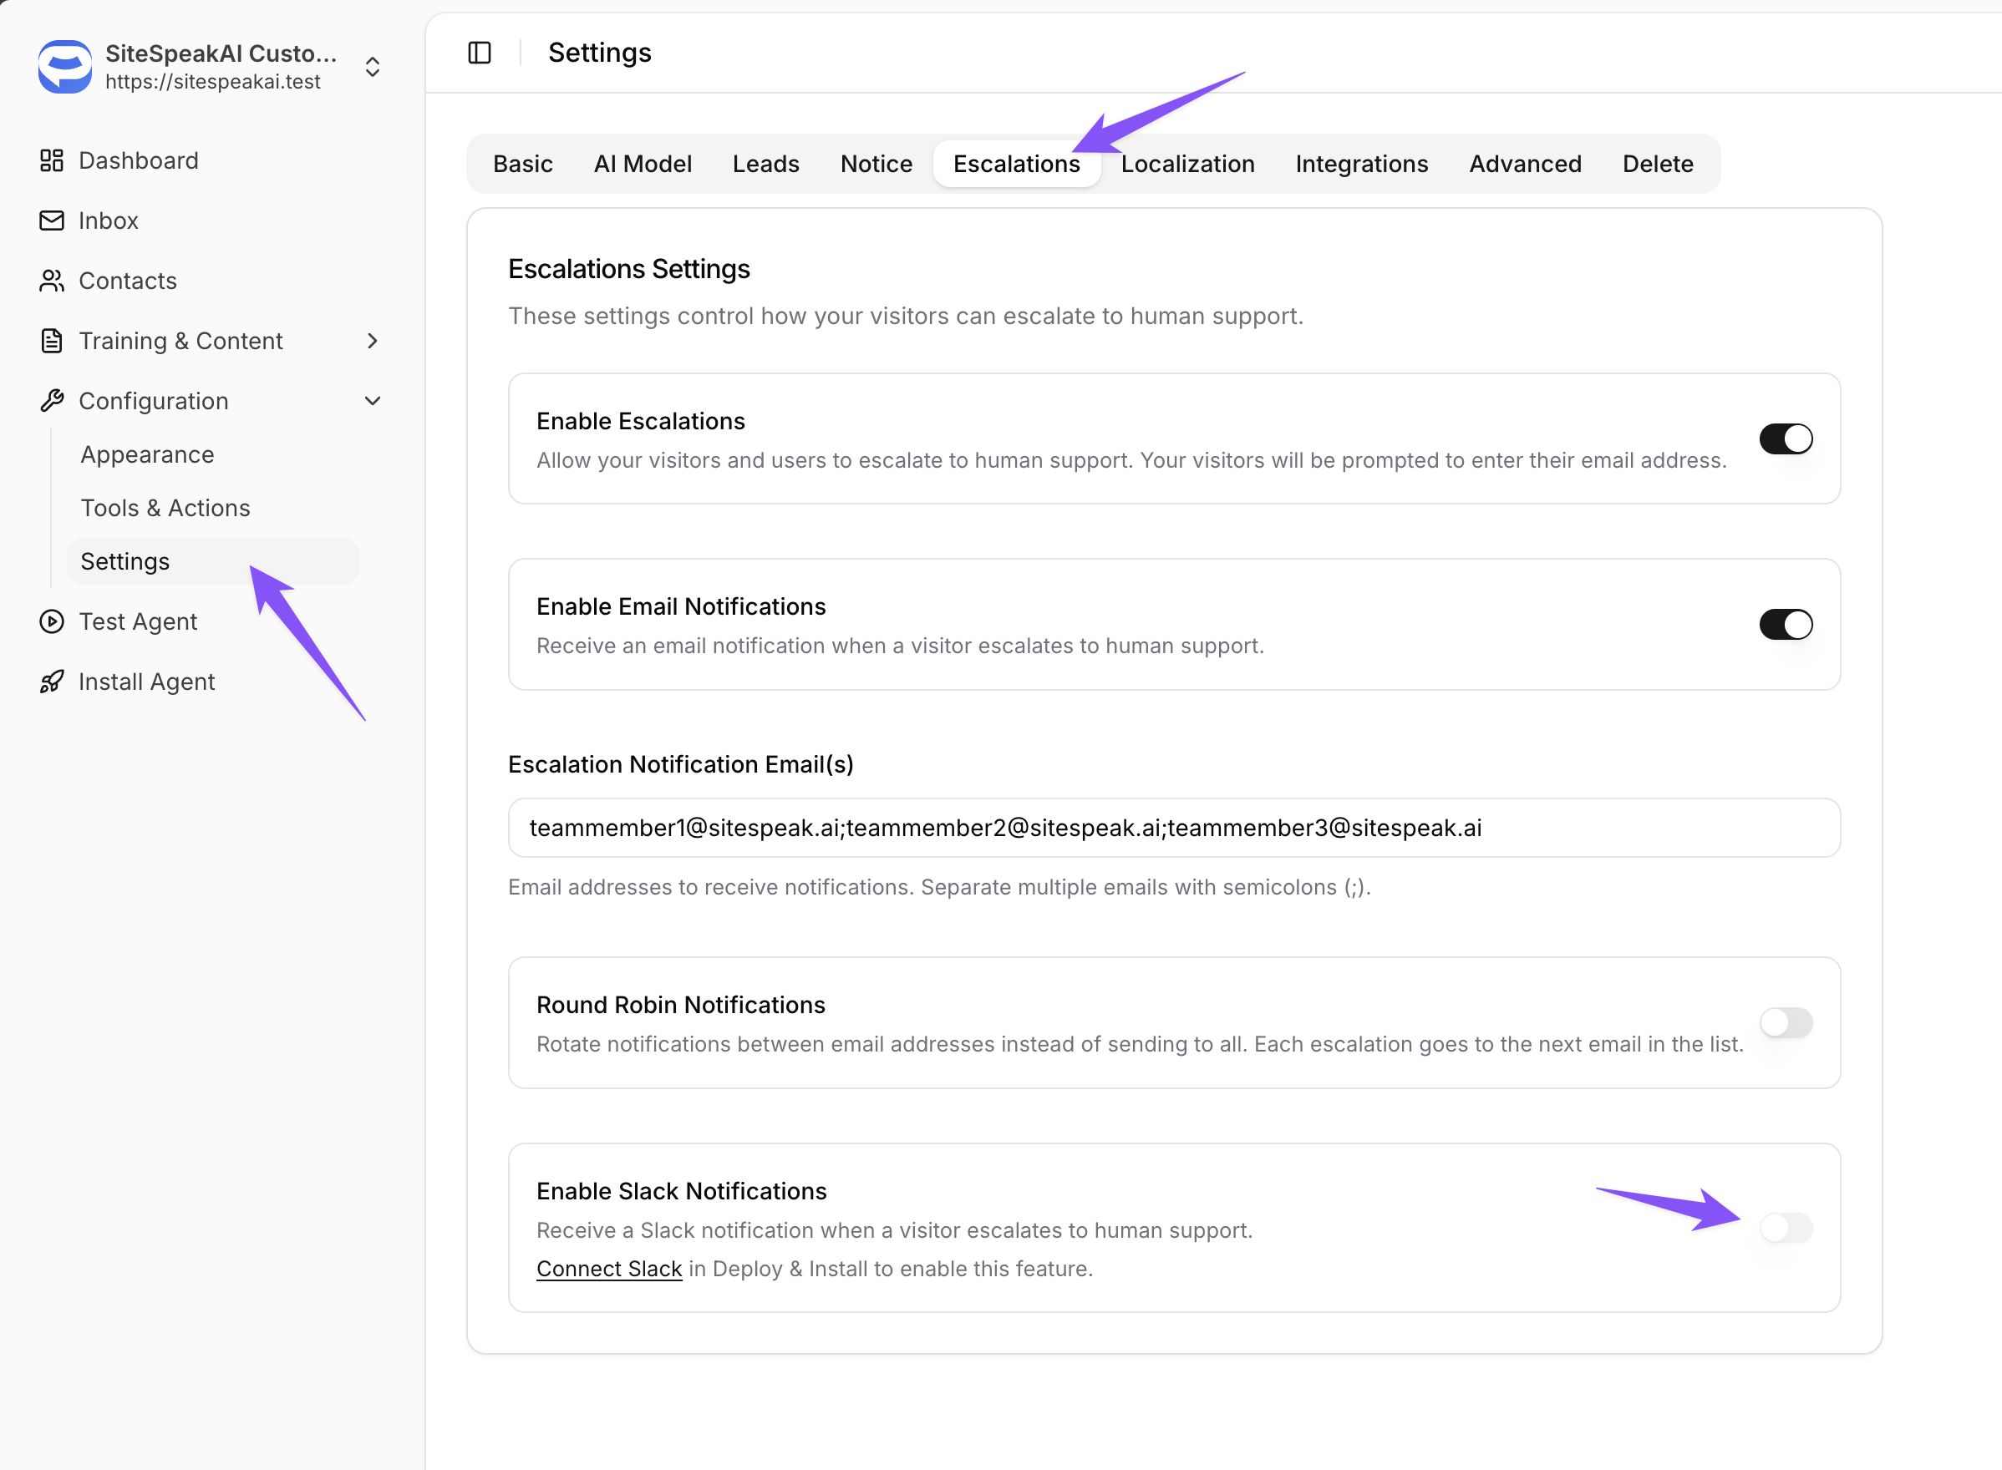This screenshot has width=2002, height=1470.
Task: Switch to the Localization tab
Action: 1186,164
